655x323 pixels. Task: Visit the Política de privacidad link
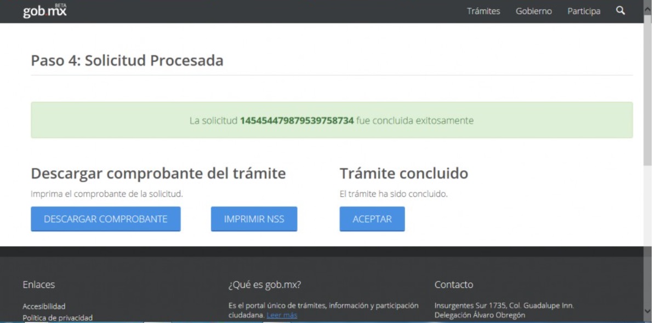coord(58,318)
